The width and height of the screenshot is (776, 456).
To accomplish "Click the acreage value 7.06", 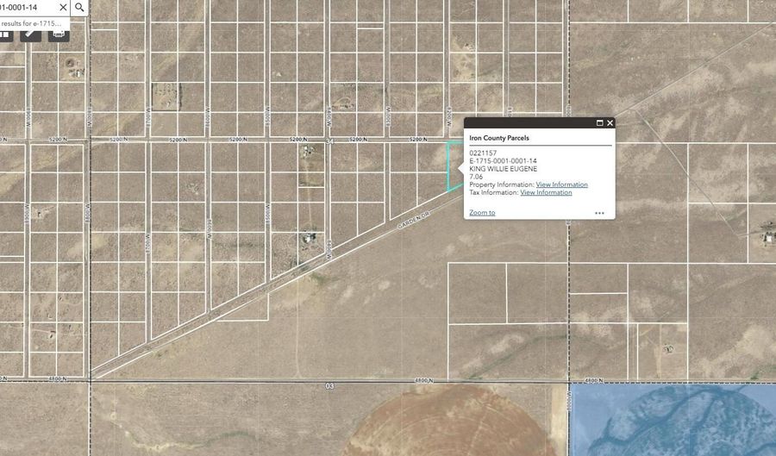I will [476, 177].
